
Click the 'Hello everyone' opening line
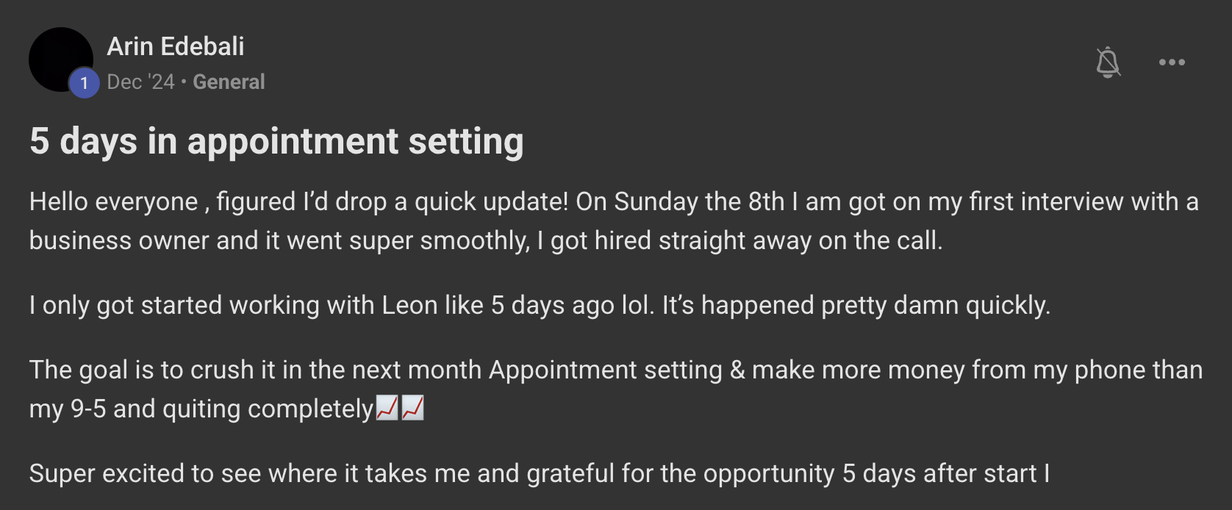[114, 201]
